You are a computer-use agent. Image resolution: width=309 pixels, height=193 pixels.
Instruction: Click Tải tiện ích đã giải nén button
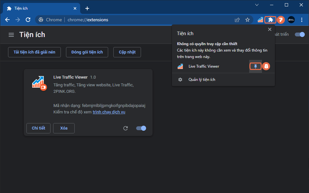coord(34,52)
